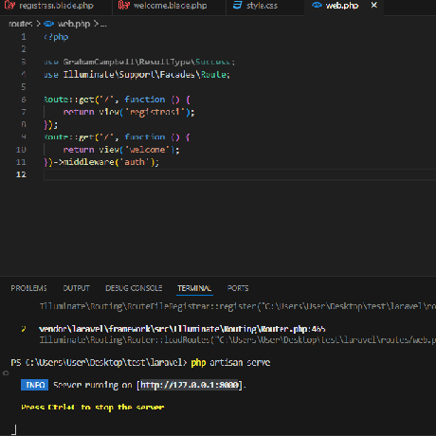Click line number 6 in gutter
Image resolution: width=436 pixels, height=436 pixels.
[24, 100]
